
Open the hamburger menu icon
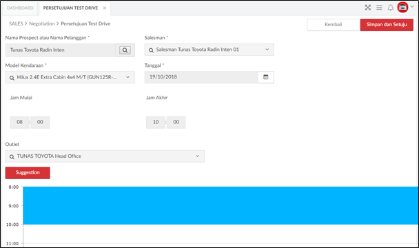click(379, 8)
